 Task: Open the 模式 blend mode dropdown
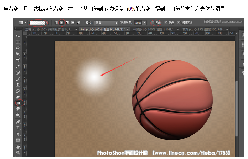tap(106, 23)
